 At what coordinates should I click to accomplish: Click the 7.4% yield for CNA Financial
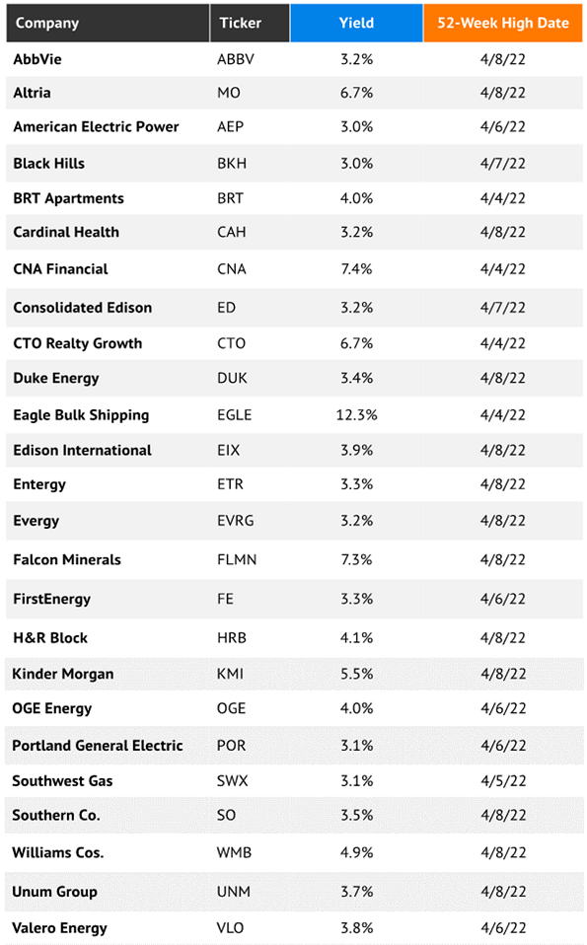[356, 268]
